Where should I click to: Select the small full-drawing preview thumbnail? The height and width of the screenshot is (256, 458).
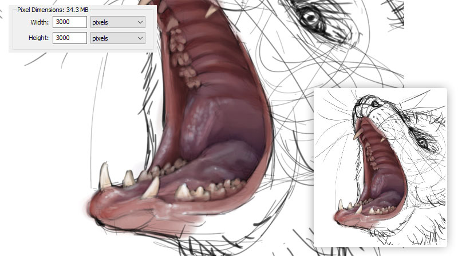(380, 167)
